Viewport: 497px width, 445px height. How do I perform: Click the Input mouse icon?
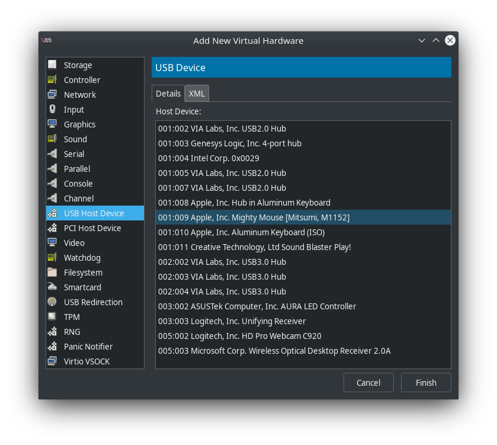point(52,110)
